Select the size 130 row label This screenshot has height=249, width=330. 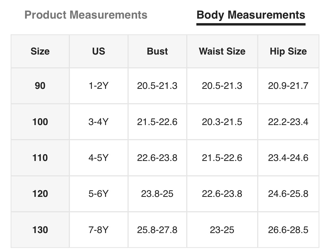(40, 230)
